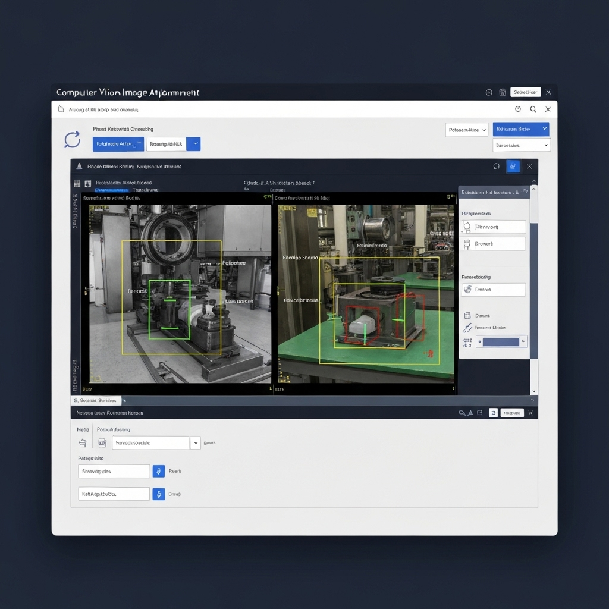The width and height of the screenshot is (609, 609).
Task: Switch to the Meta tab in the bottom panel
Action: [x=83, y=429]
